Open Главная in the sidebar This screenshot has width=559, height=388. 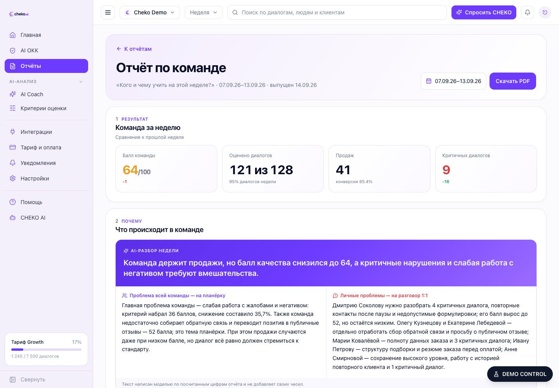click(x=46, y=35)
